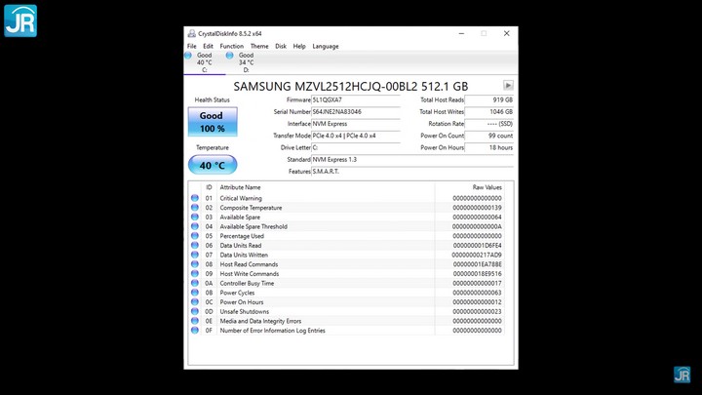702x395 pixels.
Task: Select the C: drive tab
Action: pos(205,62)
